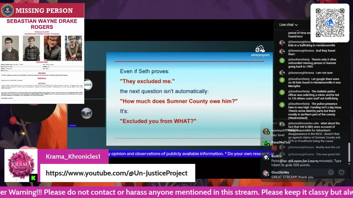
Task: Click PetalMeThis user avatar
Action: [266, 144]
